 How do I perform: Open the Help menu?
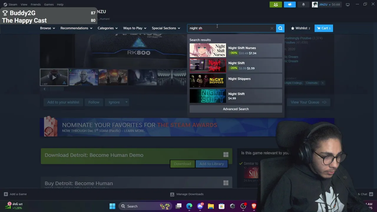coord(60,4)
